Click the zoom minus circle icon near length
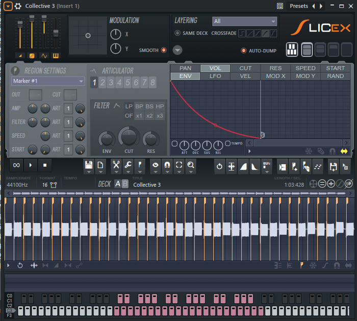This screenshot has width=357, height=321. pyautogui.click(x=322, y=183)
